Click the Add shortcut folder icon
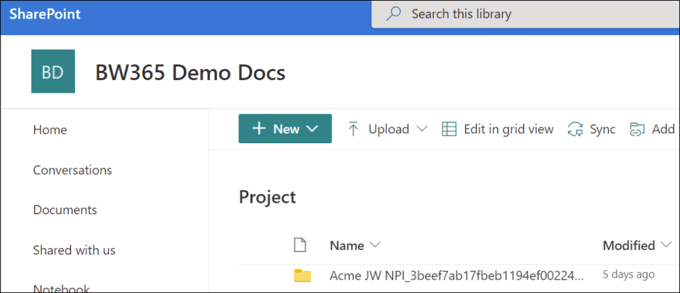Screen dimensions: 680x293 637,129
